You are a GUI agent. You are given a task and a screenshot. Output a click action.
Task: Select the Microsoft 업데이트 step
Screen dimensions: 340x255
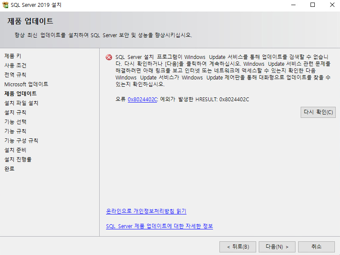tap(26, 84)
